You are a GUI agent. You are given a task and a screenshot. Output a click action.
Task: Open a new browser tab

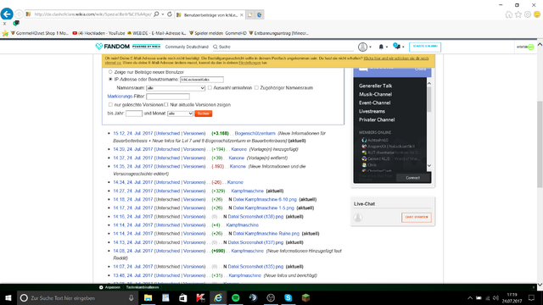click(249, 14)
